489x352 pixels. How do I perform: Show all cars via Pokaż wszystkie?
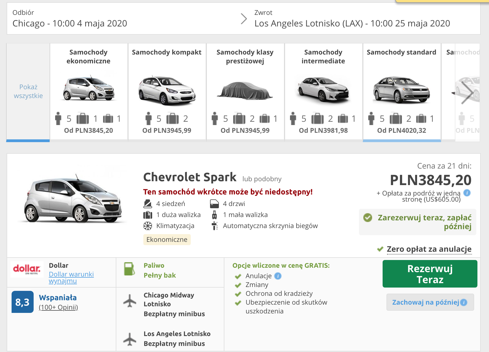pos(28,91)
